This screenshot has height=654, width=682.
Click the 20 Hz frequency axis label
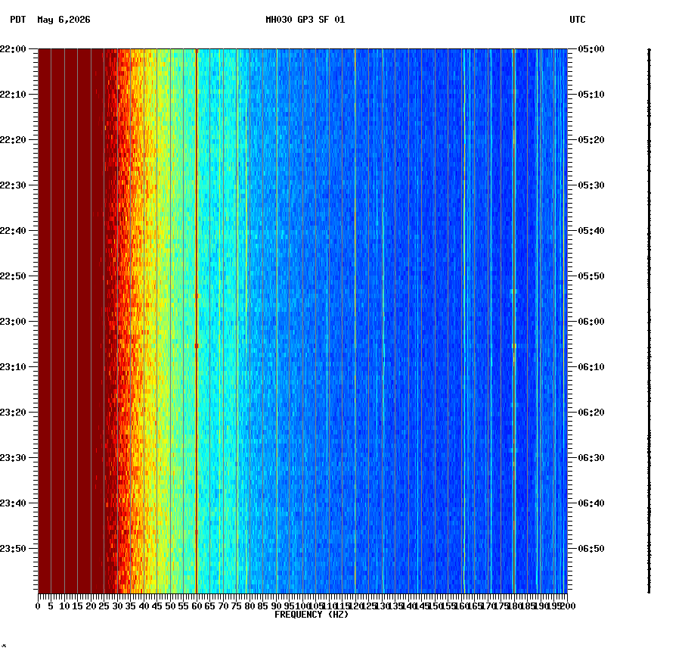pyautogui.click(x=91, y=606)
